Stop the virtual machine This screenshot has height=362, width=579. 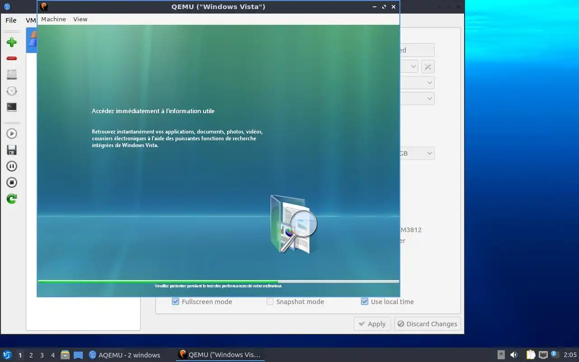[x=12, y=182]
